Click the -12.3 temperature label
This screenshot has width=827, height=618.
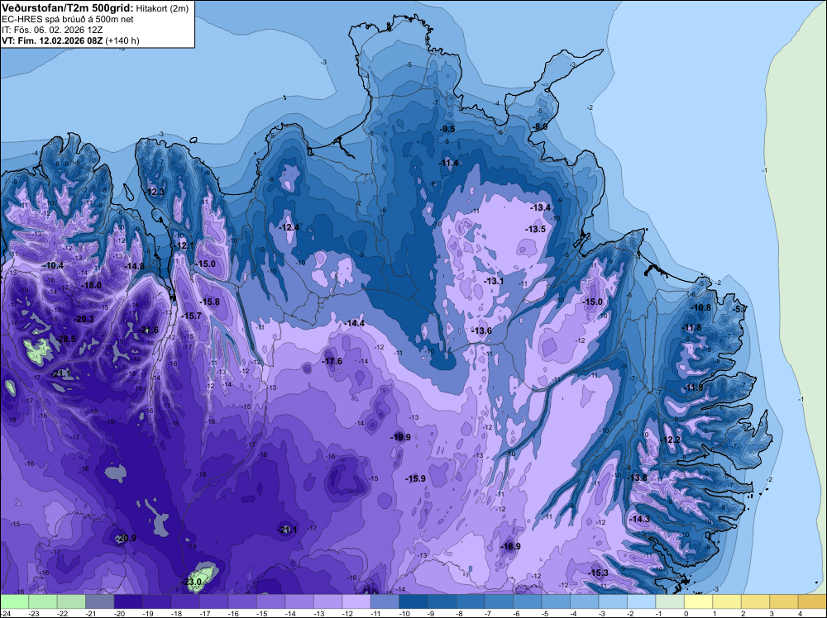tap(155, 192)
